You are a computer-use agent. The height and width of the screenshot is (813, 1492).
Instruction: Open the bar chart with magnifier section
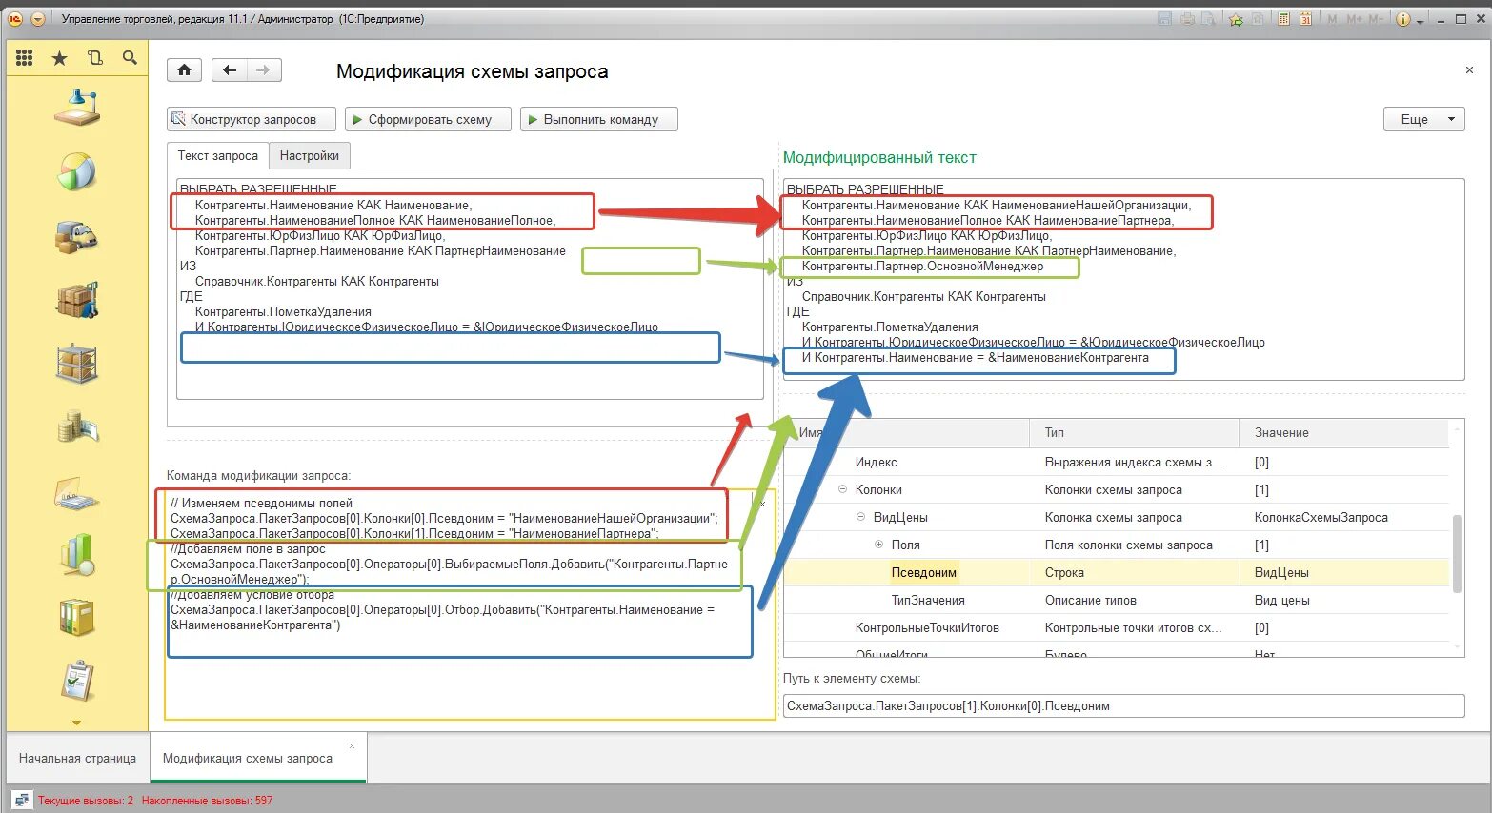point(77,554)
